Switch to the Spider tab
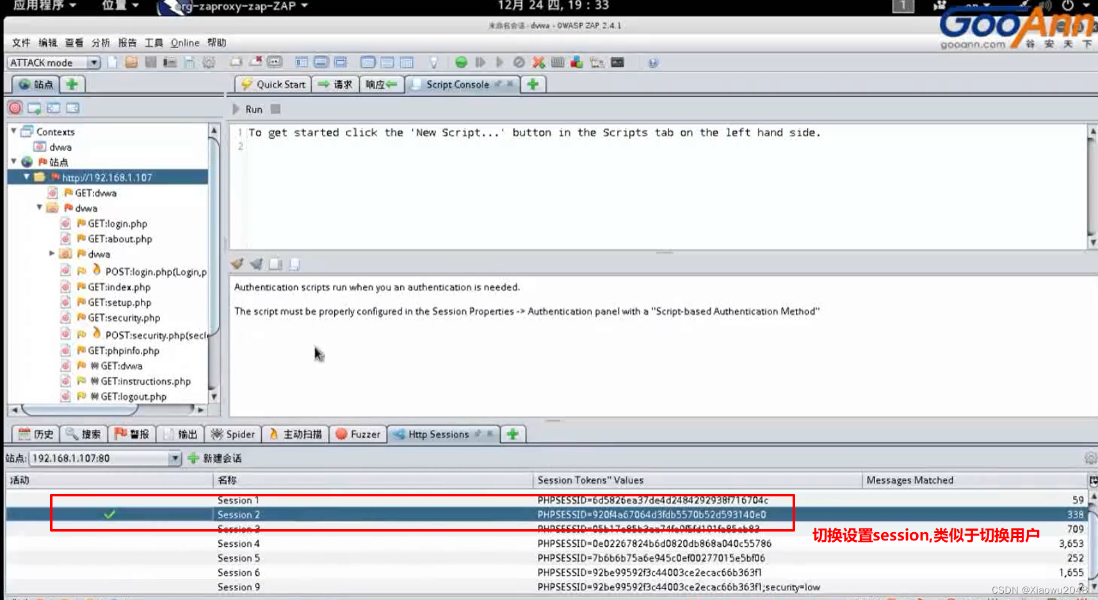 tap(233, 434)
